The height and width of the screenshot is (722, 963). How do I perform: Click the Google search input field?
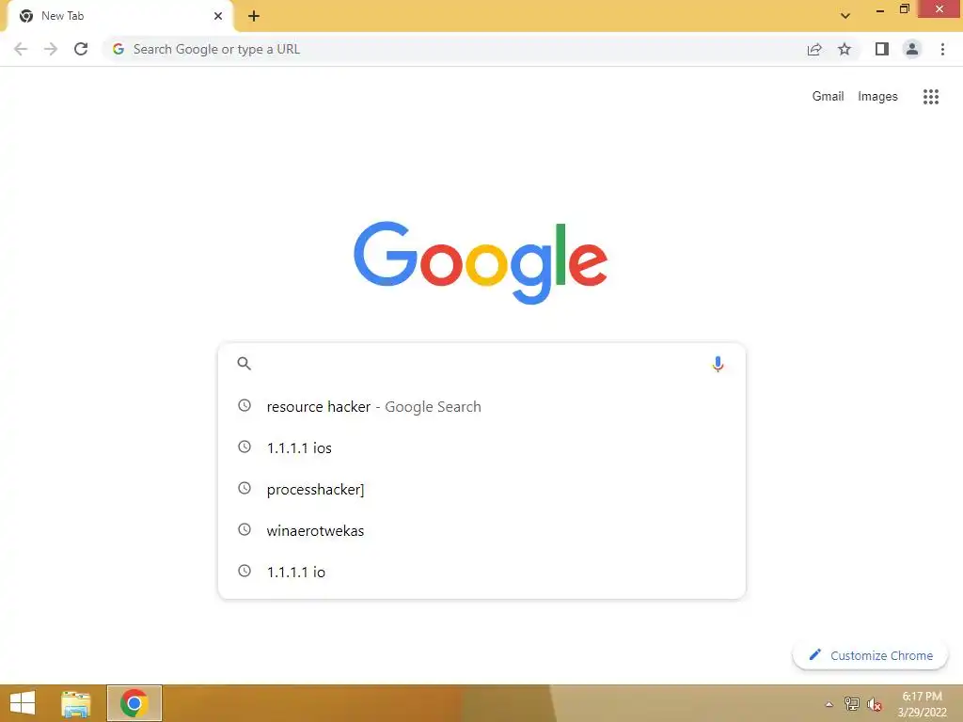(481, 364)
